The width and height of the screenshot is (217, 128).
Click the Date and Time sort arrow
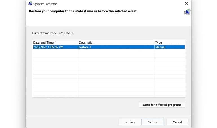[55, 41]
